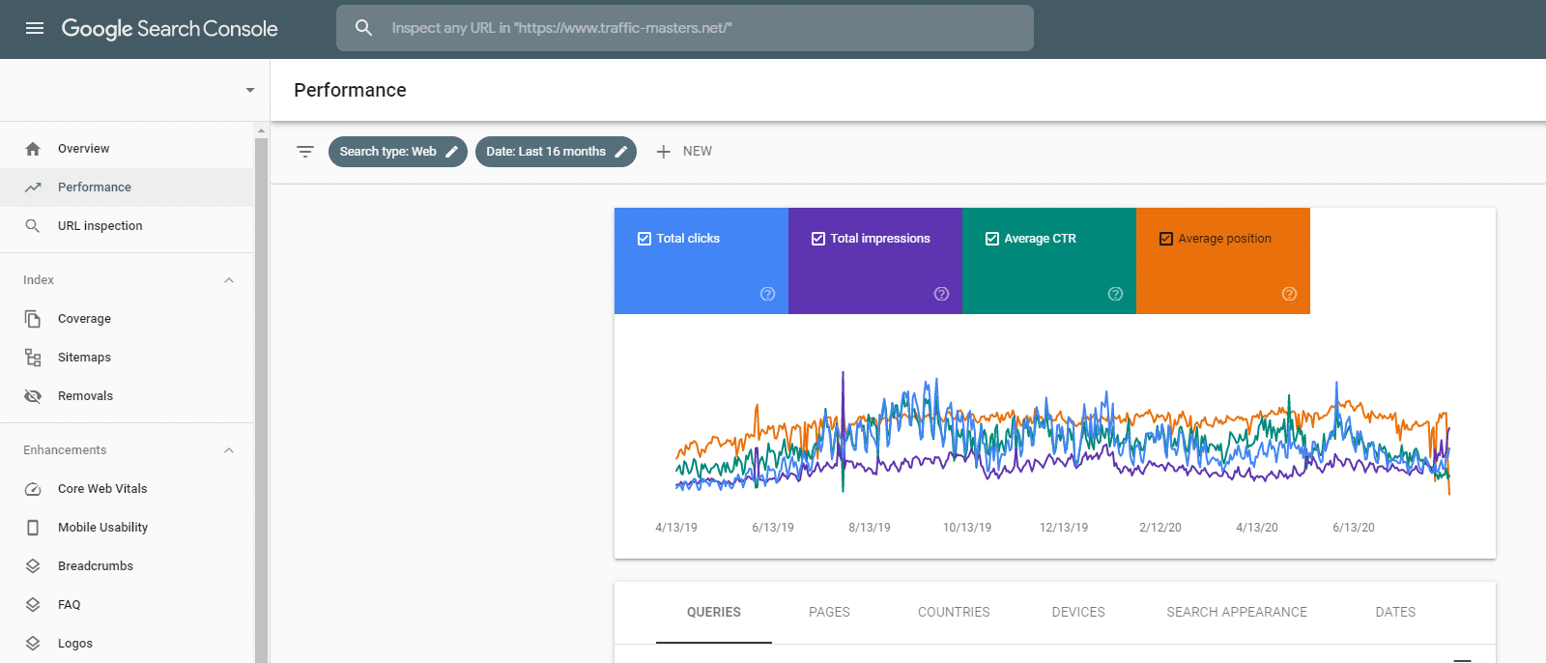Click the Breadcrumbs layers icon
Image resolution: width=1546 pixels, height=663 pixels.
point(33,566)
